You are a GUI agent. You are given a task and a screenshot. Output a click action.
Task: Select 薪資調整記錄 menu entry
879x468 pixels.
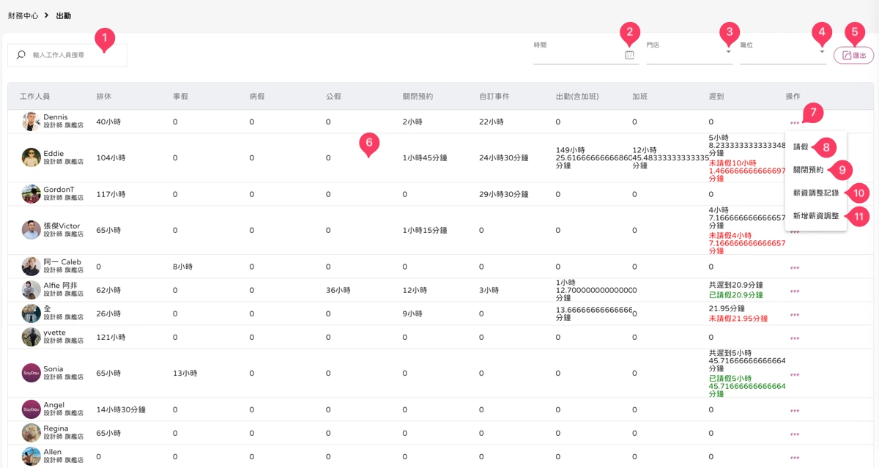(x=816, y=193)
